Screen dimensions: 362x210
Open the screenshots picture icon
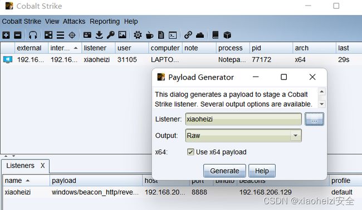coord(123,35)
